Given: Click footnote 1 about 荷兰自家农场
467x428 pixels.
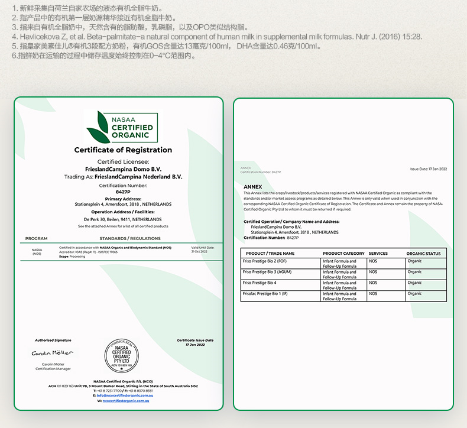Looking at the screenshot, I should 87,8.
